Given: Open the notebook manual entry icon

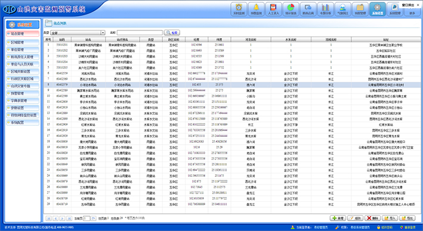Looking at the screenshot, I should pos(273,9).
